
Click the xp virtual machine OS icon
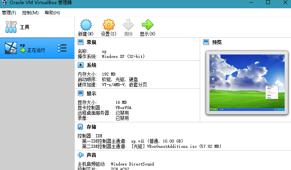[x=11, y=48]
